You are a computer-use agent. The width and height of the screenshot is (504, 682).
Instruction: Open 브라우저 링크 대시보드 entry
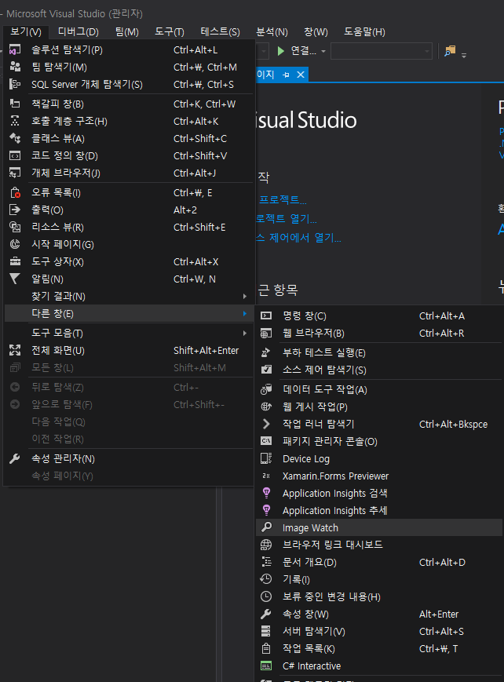[378, 545]
